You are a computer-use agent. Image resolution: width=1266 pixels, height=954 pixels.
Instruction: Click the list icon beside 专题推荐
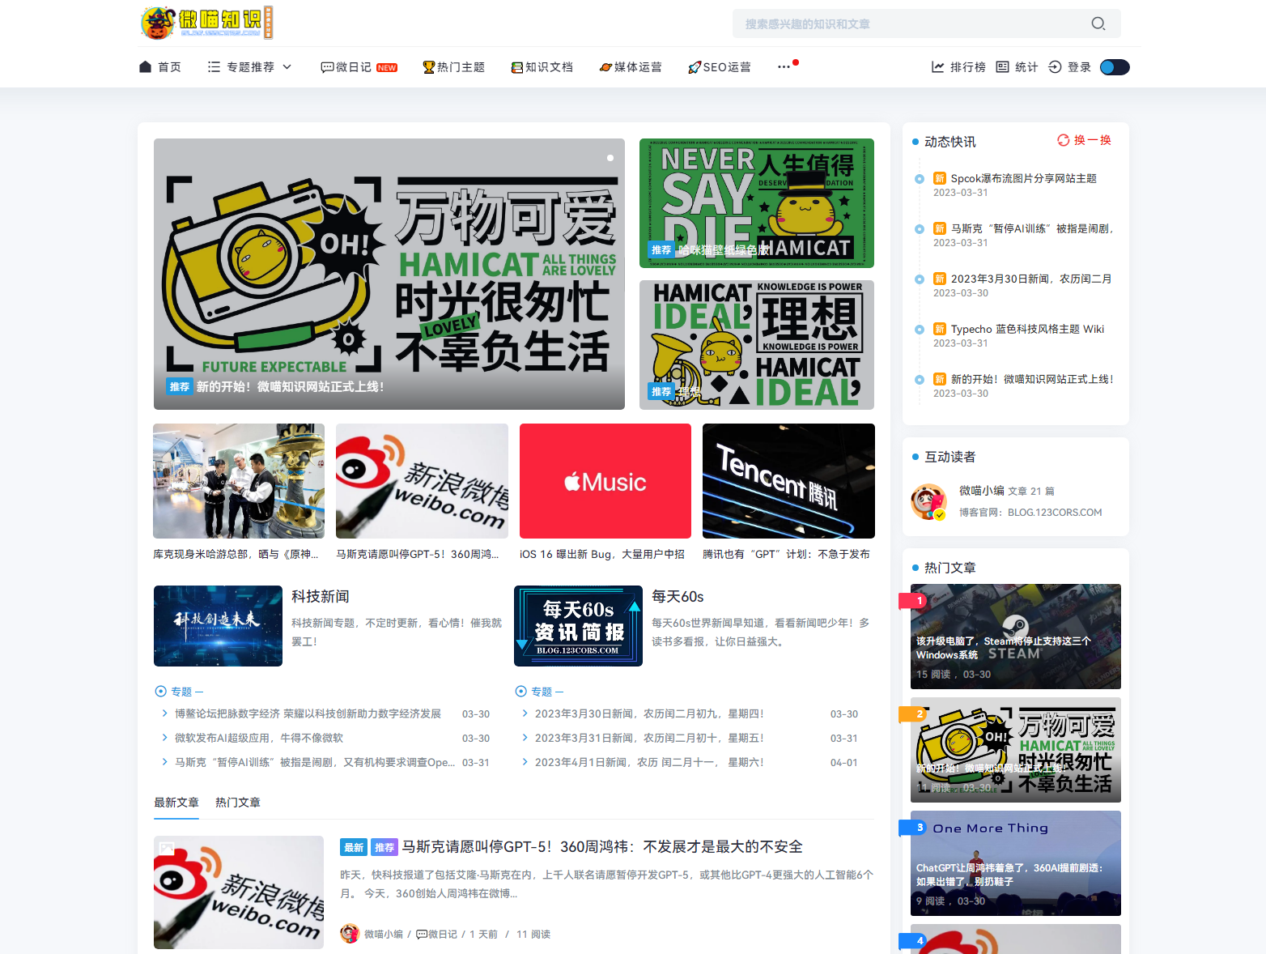pyautogui.click(x=214, y=67)
